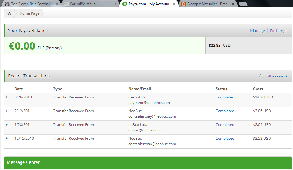This screenshot has width=293, height=170.
Task: Click the Blogger tab favicon
Action: tap(184, 4)
